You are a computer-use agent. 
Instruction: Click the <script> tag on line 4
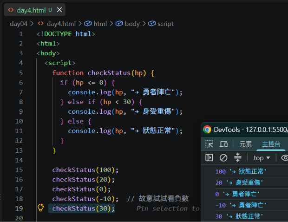[x=60, y=63]
